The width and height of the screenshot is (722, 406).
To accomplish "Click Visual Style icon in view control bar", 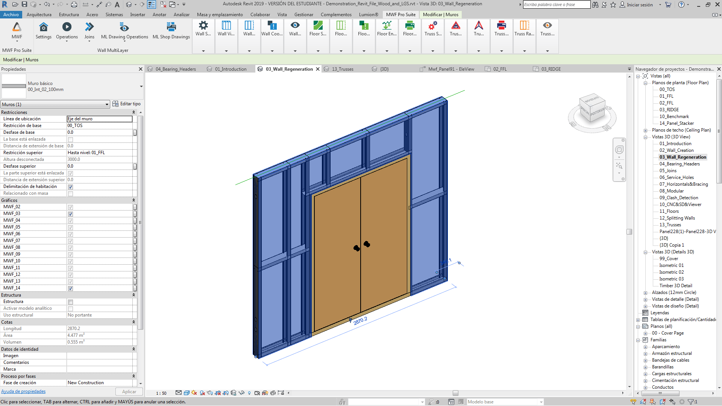I will pos(187,393).
